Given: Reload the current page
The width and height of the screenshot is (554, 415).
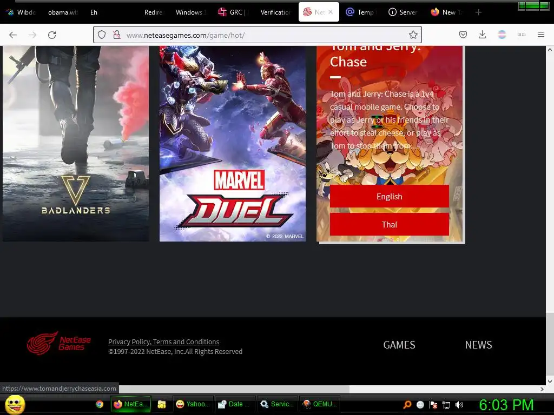Looking at the screenshot, I should tap(52, 35).
